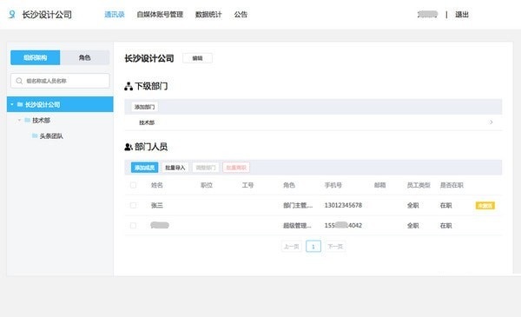This screenshot has width=521, height=317.
Task: Select 技术部 in the organization tree
Action: pyautogui.click(x=41, y=120)
